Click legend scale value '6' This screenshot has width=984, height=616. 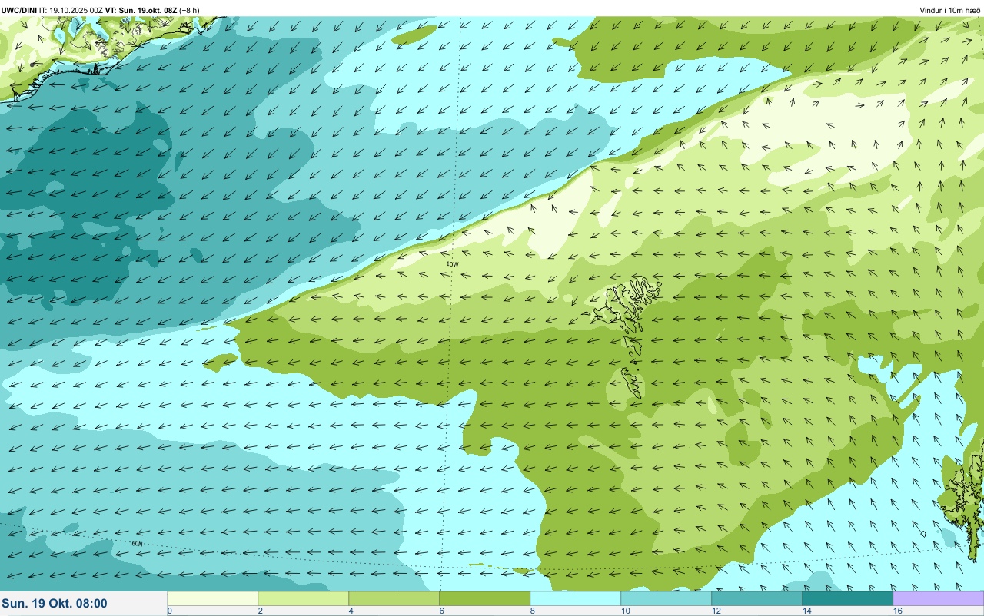441,611
